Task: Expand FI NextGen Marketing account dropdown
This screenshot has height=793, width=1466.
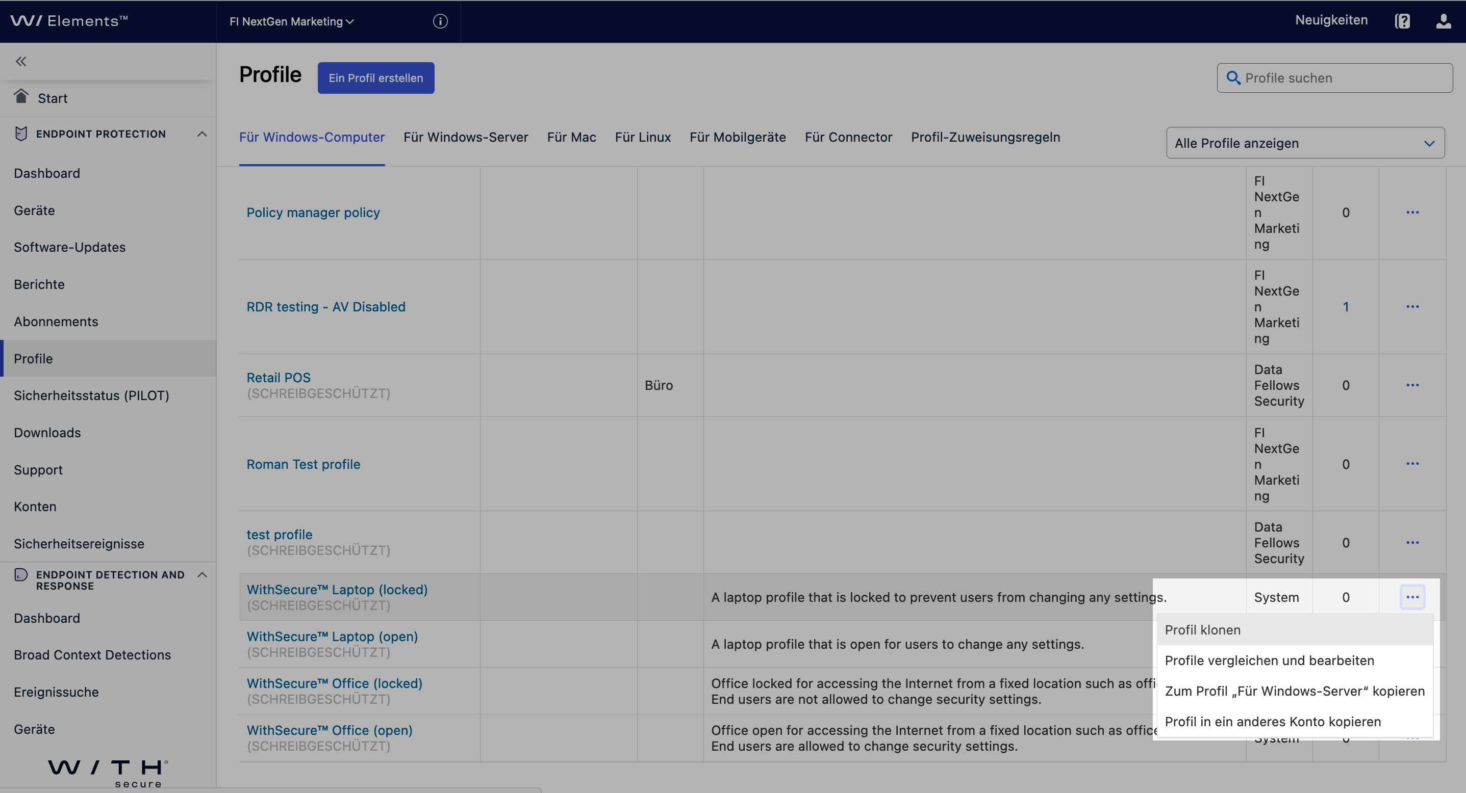Action: pyautogui.click(x=291, y=21)
